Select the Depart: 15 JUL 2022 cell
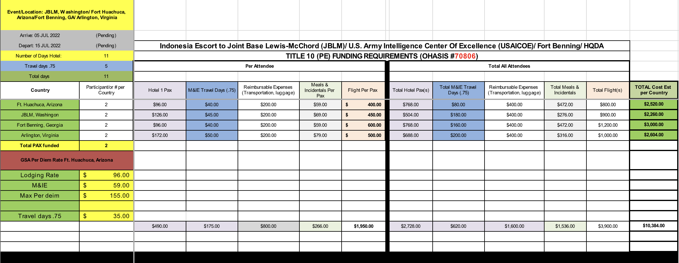The image size is (679, 263). click(40, 46)
